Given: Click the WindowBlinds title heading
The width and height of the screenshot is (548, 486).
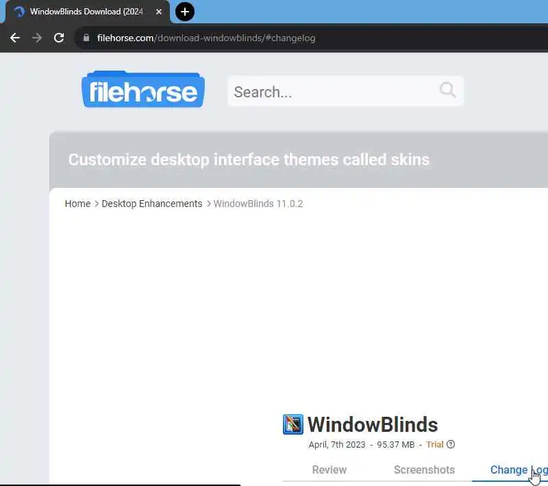Looking at the screenshot, I should tap(373, 424).
